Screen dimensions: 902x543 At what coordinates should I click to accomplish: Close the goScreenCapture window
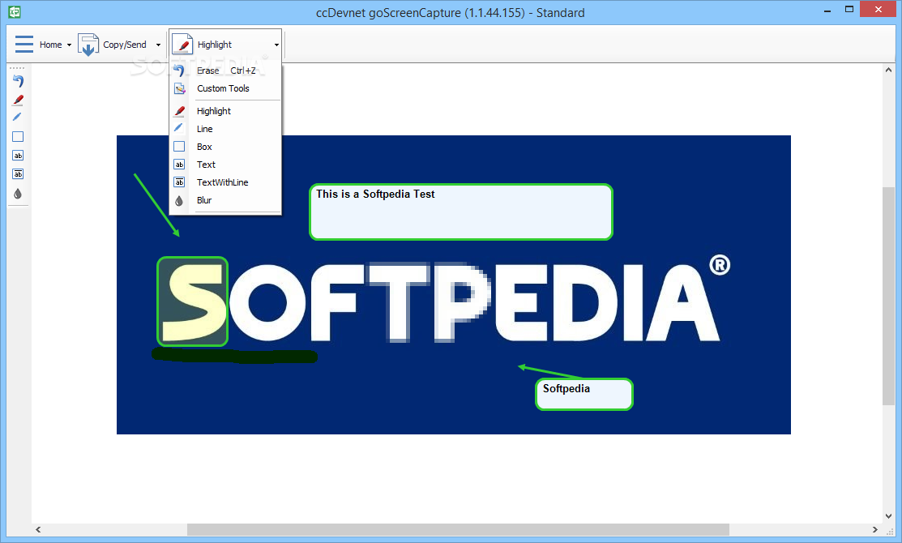(x=878, y=9)
